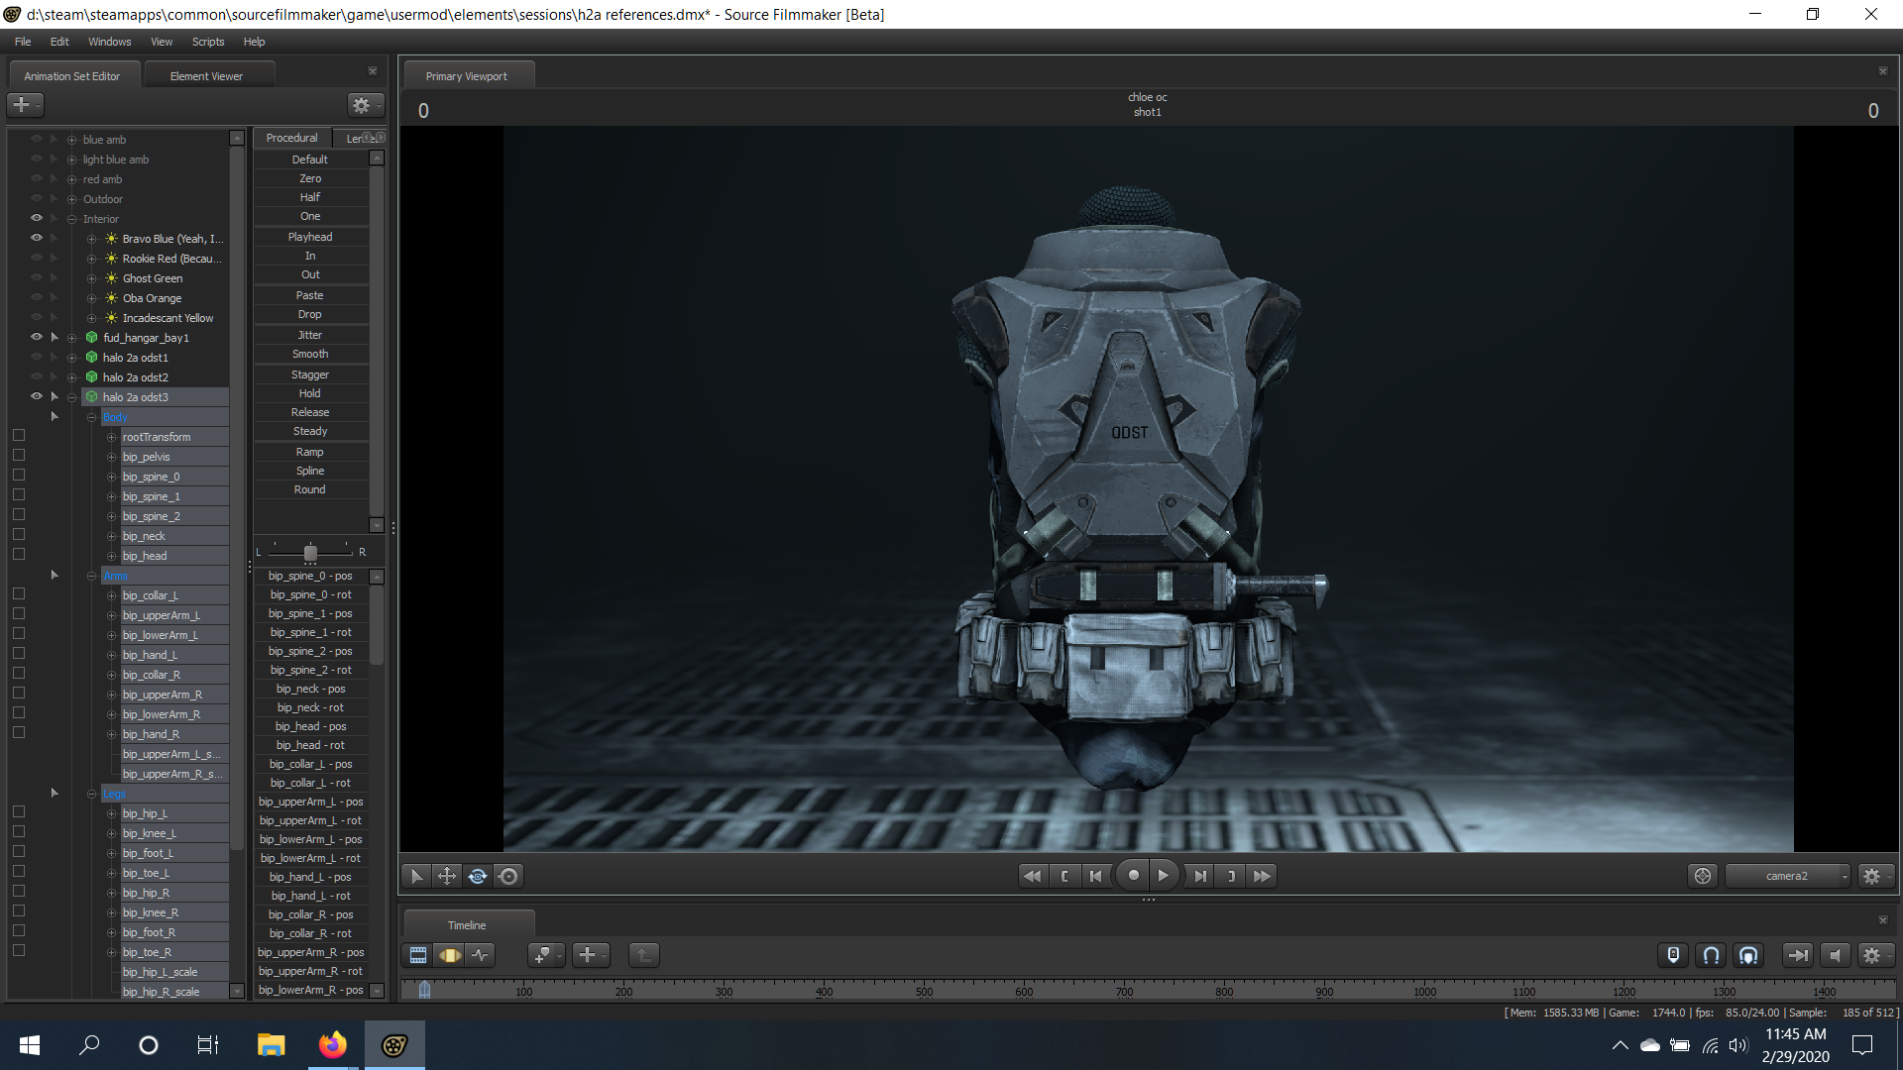This screenshot has width=1903, height=1070.
Task: Toggle checkbox beside bip_pelvis
Action: click(x=19, y=456)
